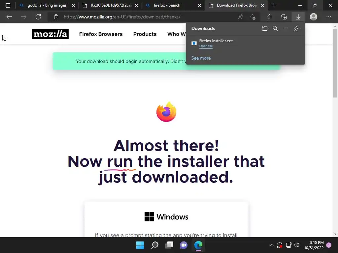338x253 pixels.
Task: Add this page to favorites
Action: point(253,17)
